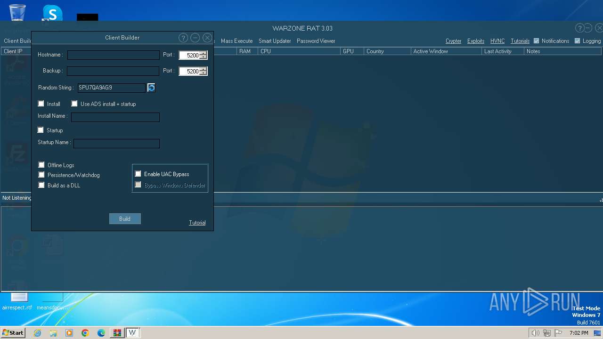Open Tutorials link in main window
Screen dimensions: 603x339
pos(520,41)
